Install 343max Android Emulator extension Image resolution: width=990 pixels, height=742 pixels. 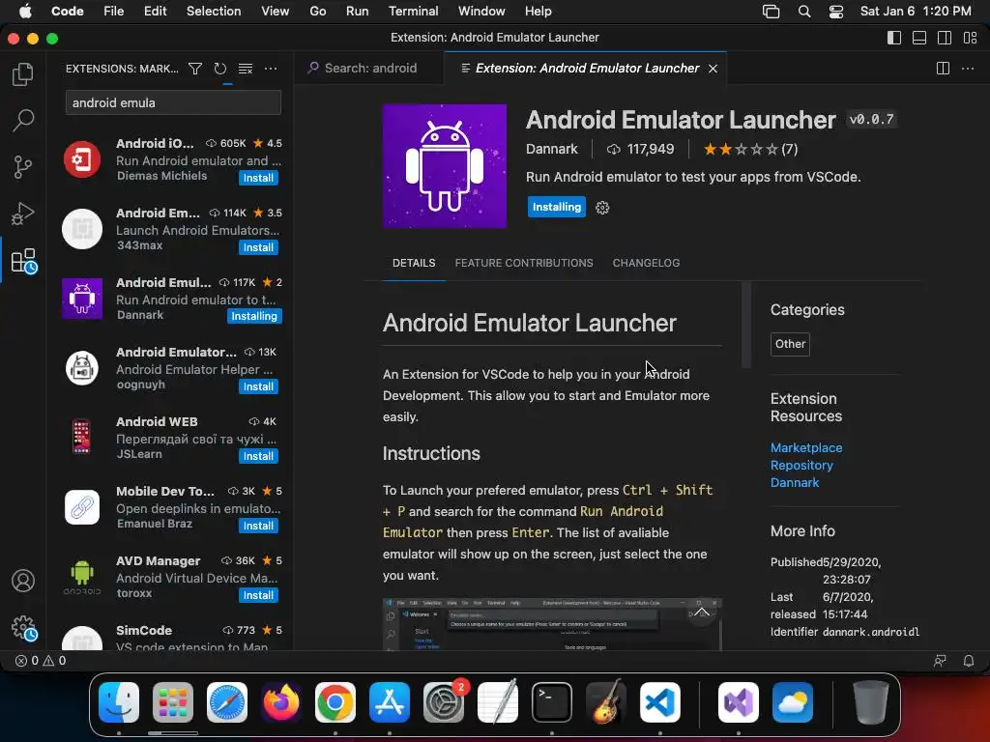(258, 247)
